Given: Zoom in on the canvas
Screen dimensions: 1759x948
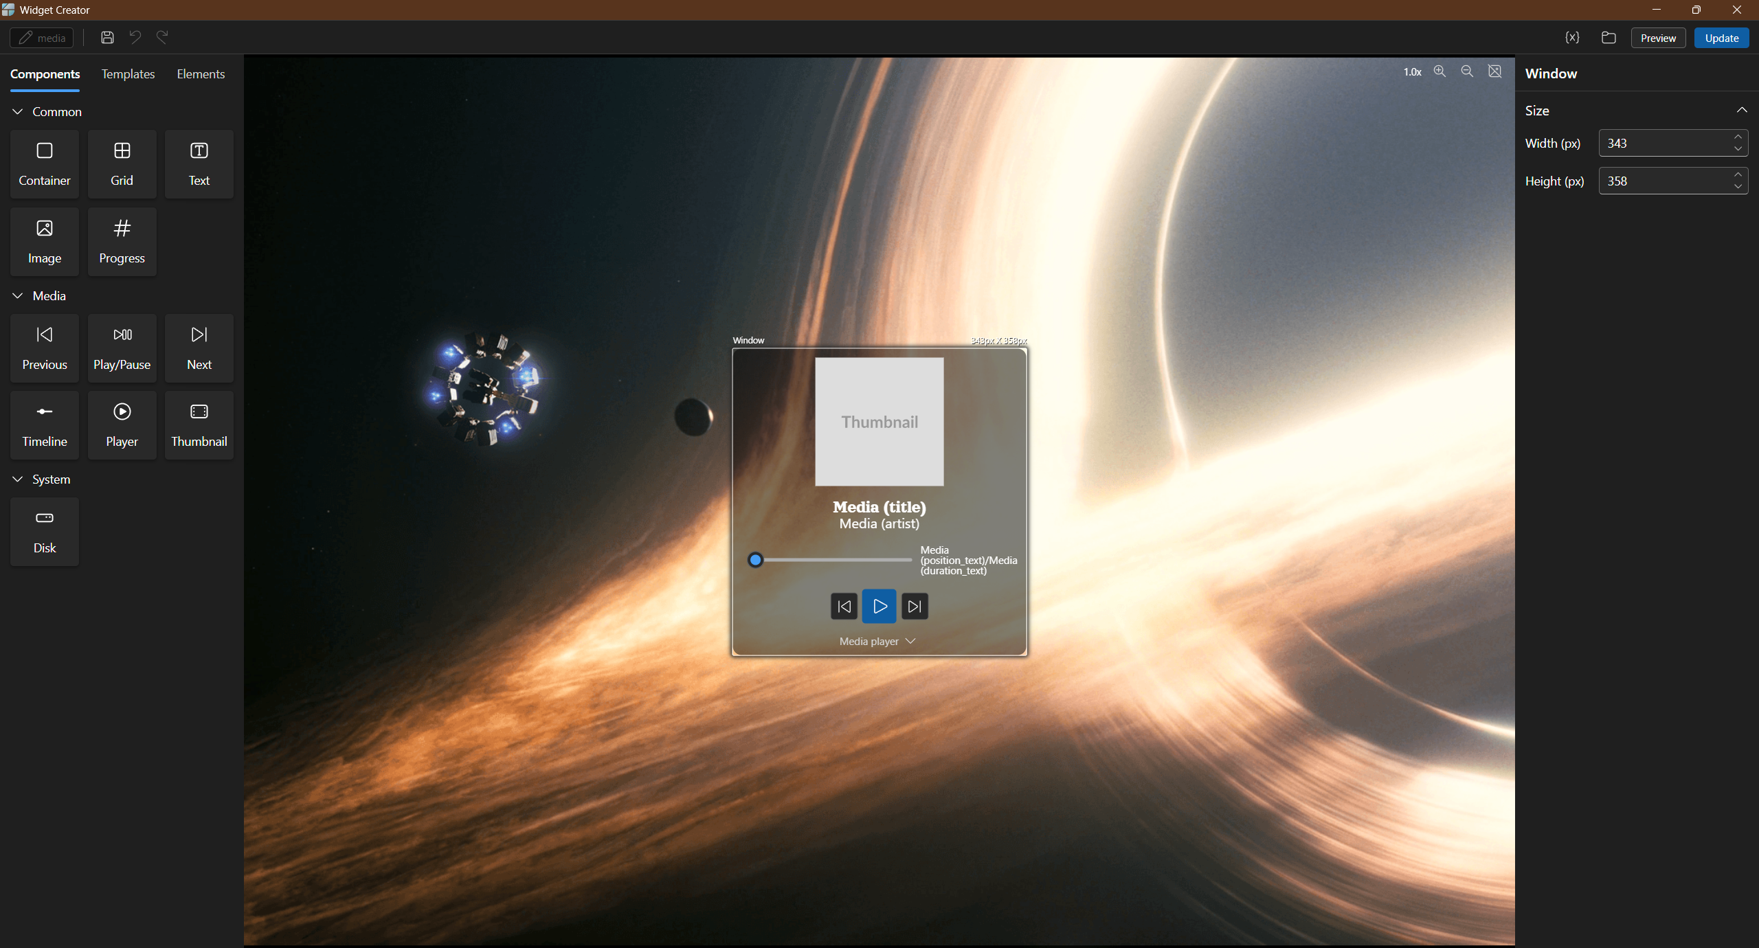Looking at the screenshot, I should coord(1439,71).
